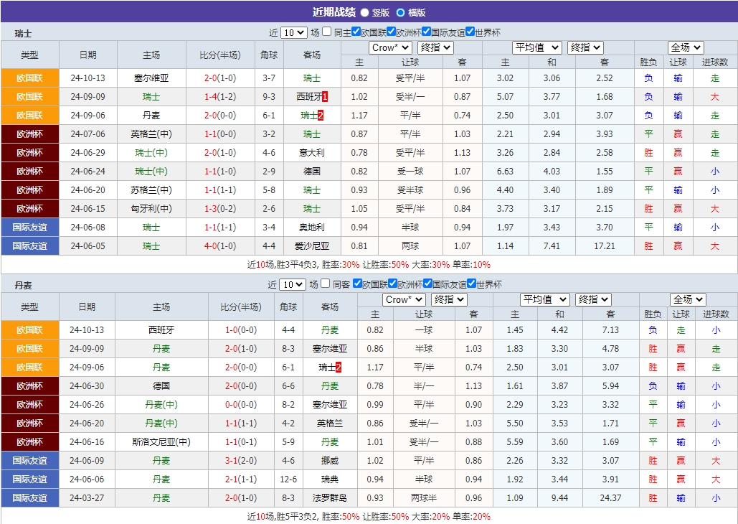Select the 2-0(1-0) score link versus 塞尔维亚
Image resolution: width=738 pixels, height=524 pixels.
click(240, 349)
